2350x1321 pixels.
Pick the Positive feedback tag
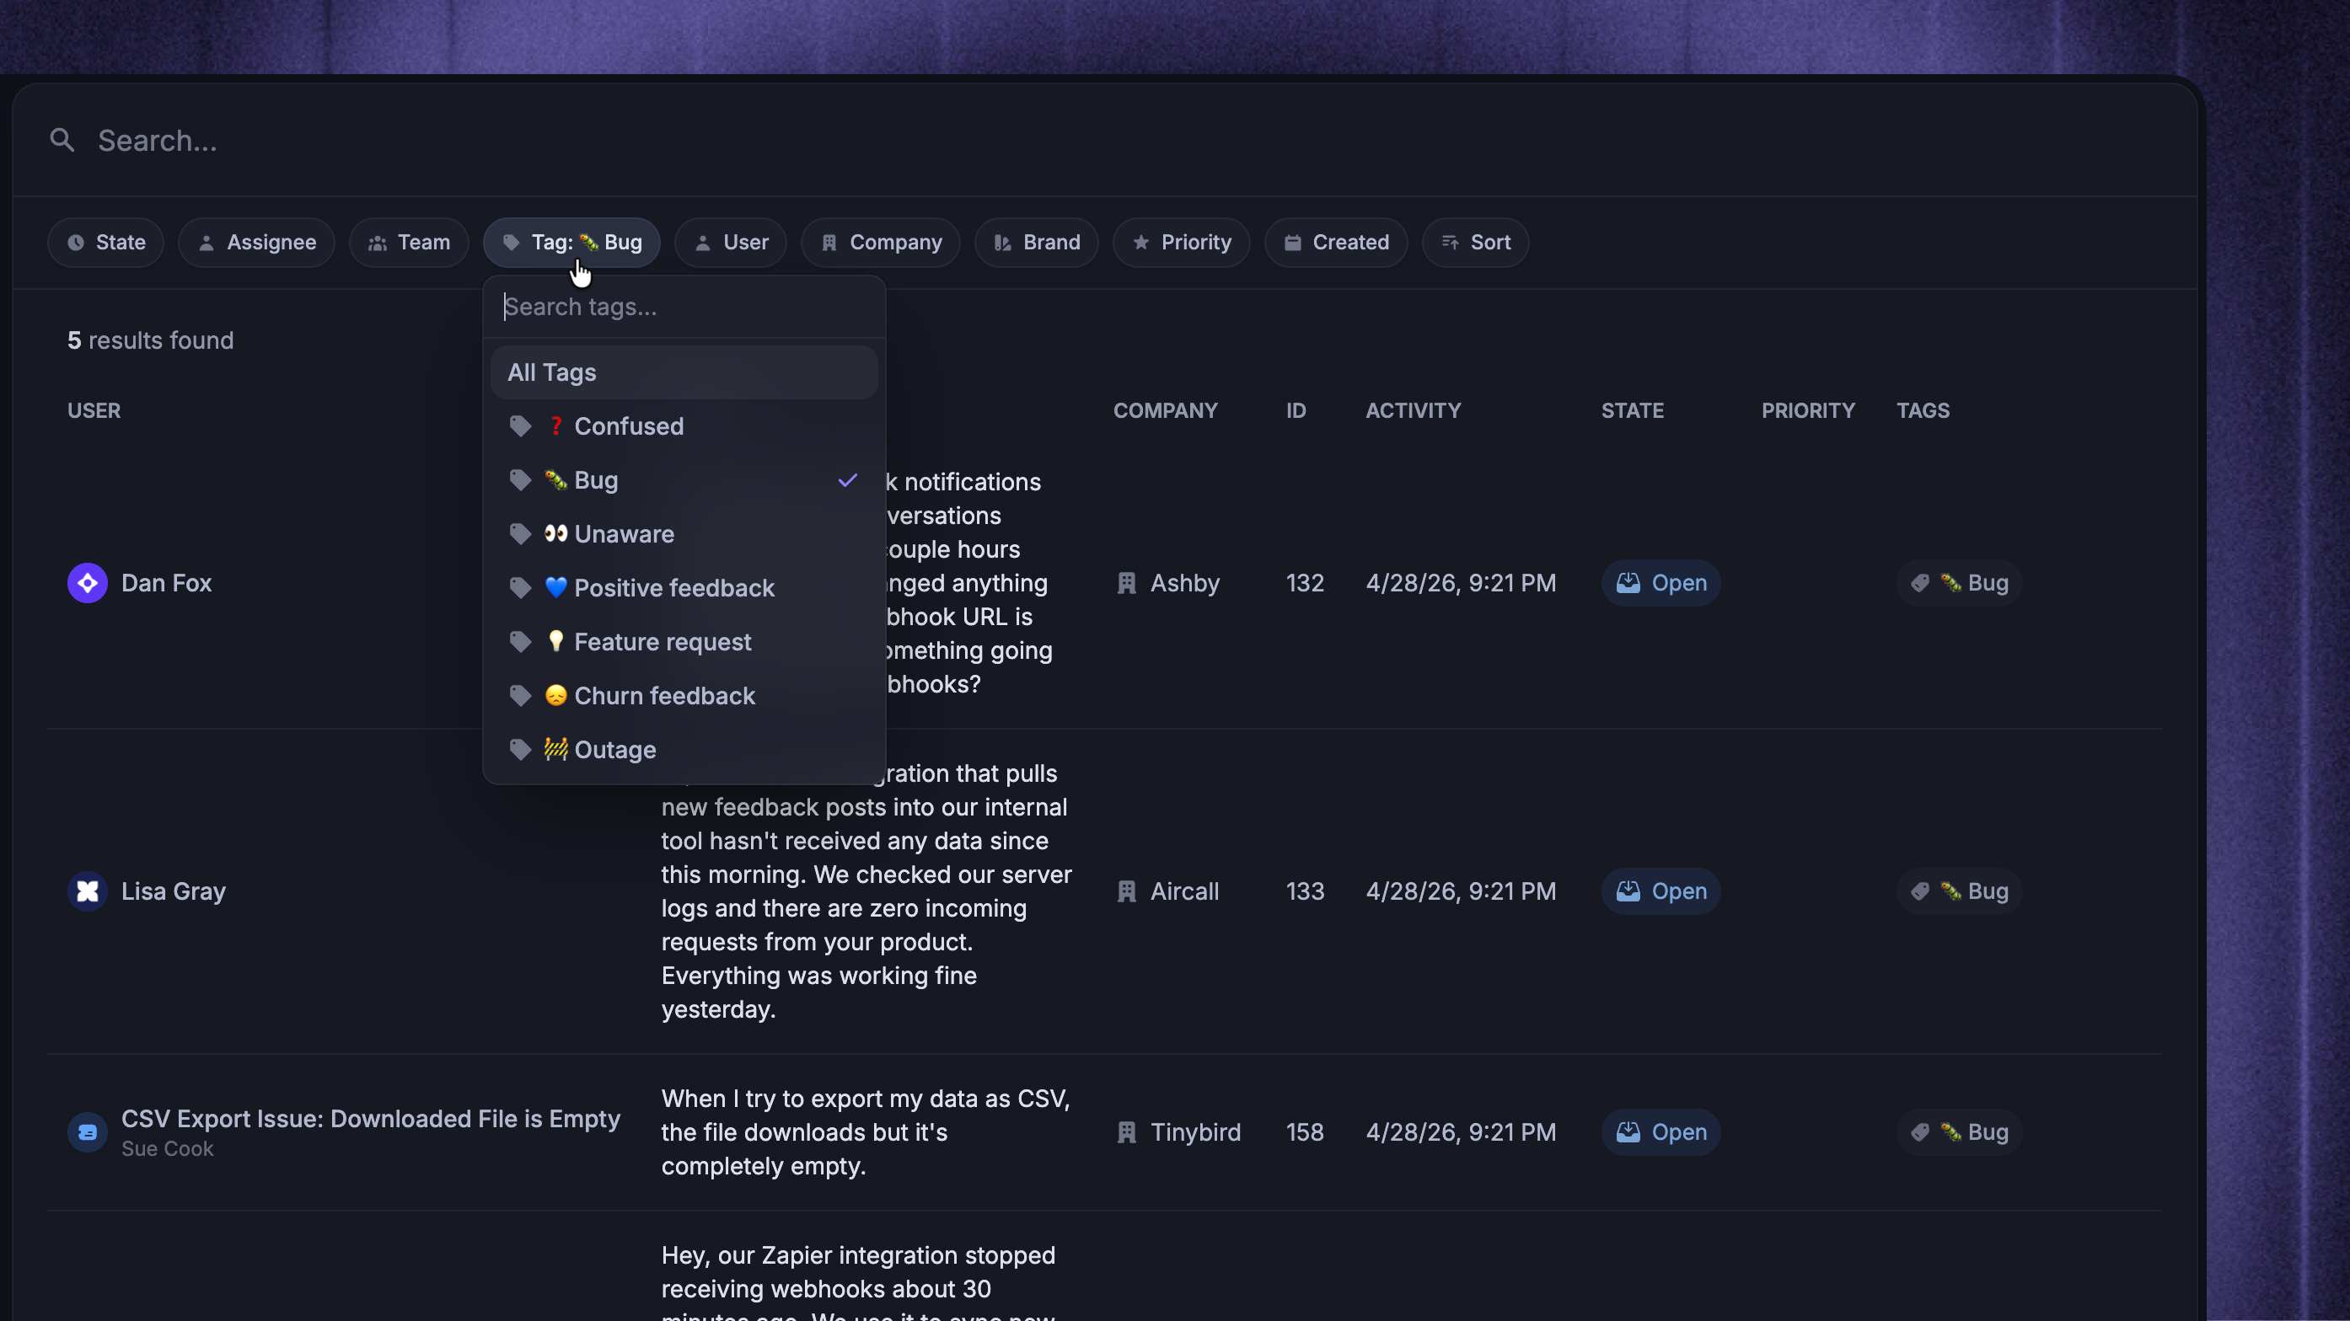684,588
